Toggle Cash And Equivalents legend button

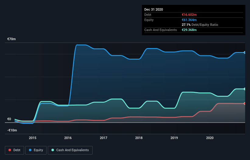coord(70,150)
